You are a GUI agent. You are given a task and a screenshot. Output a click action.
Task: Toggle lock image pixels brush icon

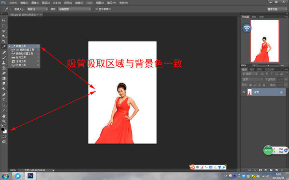[x=255, y=85]
